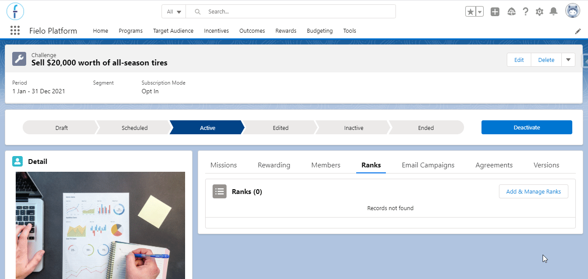This screenshot has width=588, height=279.
Task: Open the Budgeting nav item
Action: point(320,31)
